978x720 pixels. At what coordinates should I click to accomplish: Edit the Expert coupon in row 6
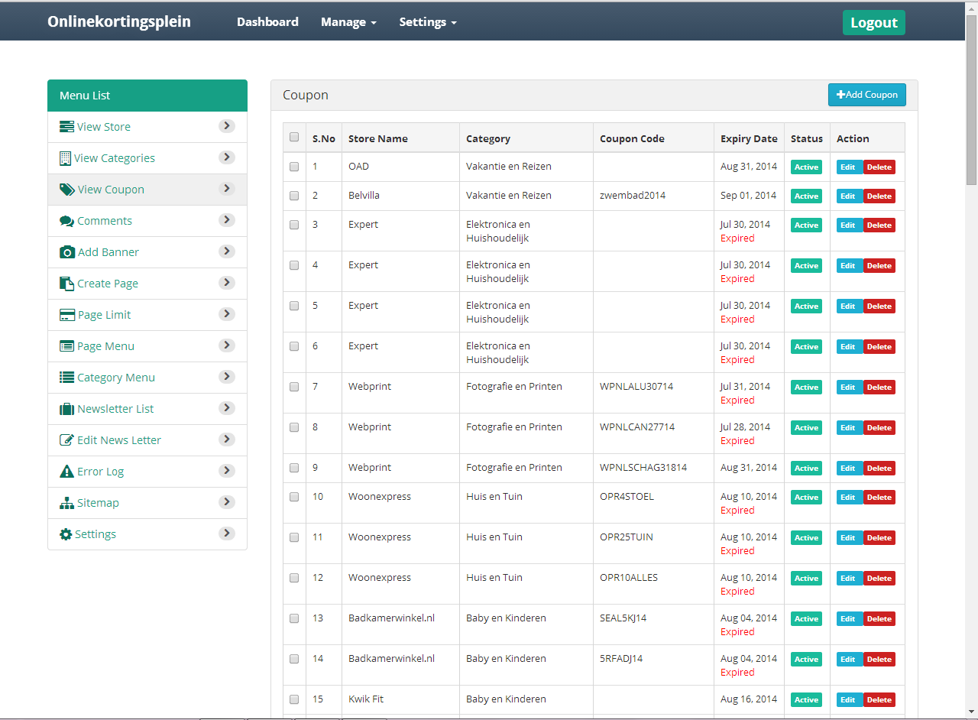(x=849, y=347)
